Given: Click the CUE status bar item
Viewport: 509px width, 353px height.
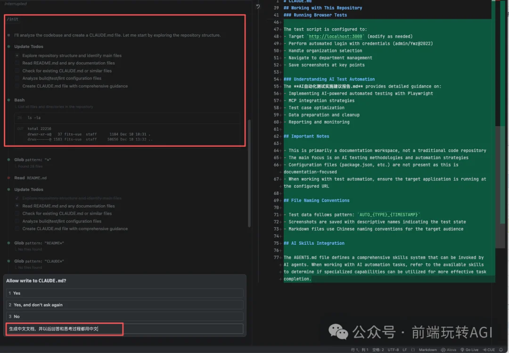Looking at the screenshot, I should pos(489,350).
